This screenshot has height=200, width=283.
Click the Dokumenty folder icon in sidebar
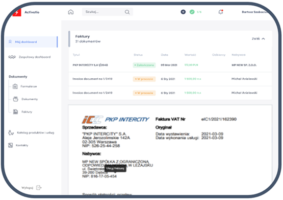point(15,99)
